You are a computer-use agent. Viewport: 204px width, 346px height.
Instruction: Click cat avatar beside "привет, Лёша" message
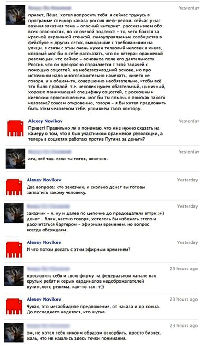(x=16, y=15)
